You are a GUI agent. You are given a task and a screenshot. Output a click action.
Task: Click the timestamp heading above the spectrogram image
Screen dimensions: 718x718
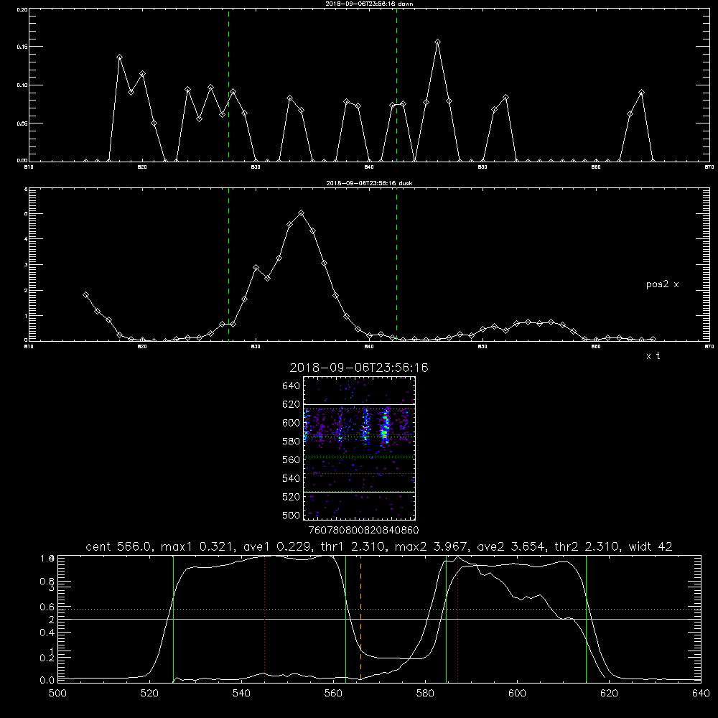(359, 368)
